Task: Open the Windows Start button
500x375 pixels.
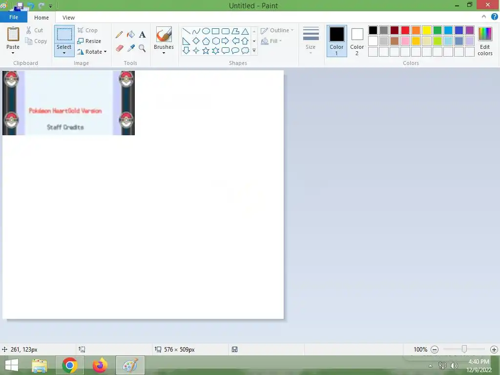Action: click(12, 365)
